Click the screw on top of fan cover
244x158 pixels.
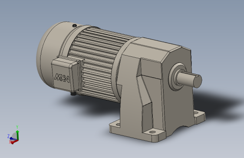coord(75,26)
